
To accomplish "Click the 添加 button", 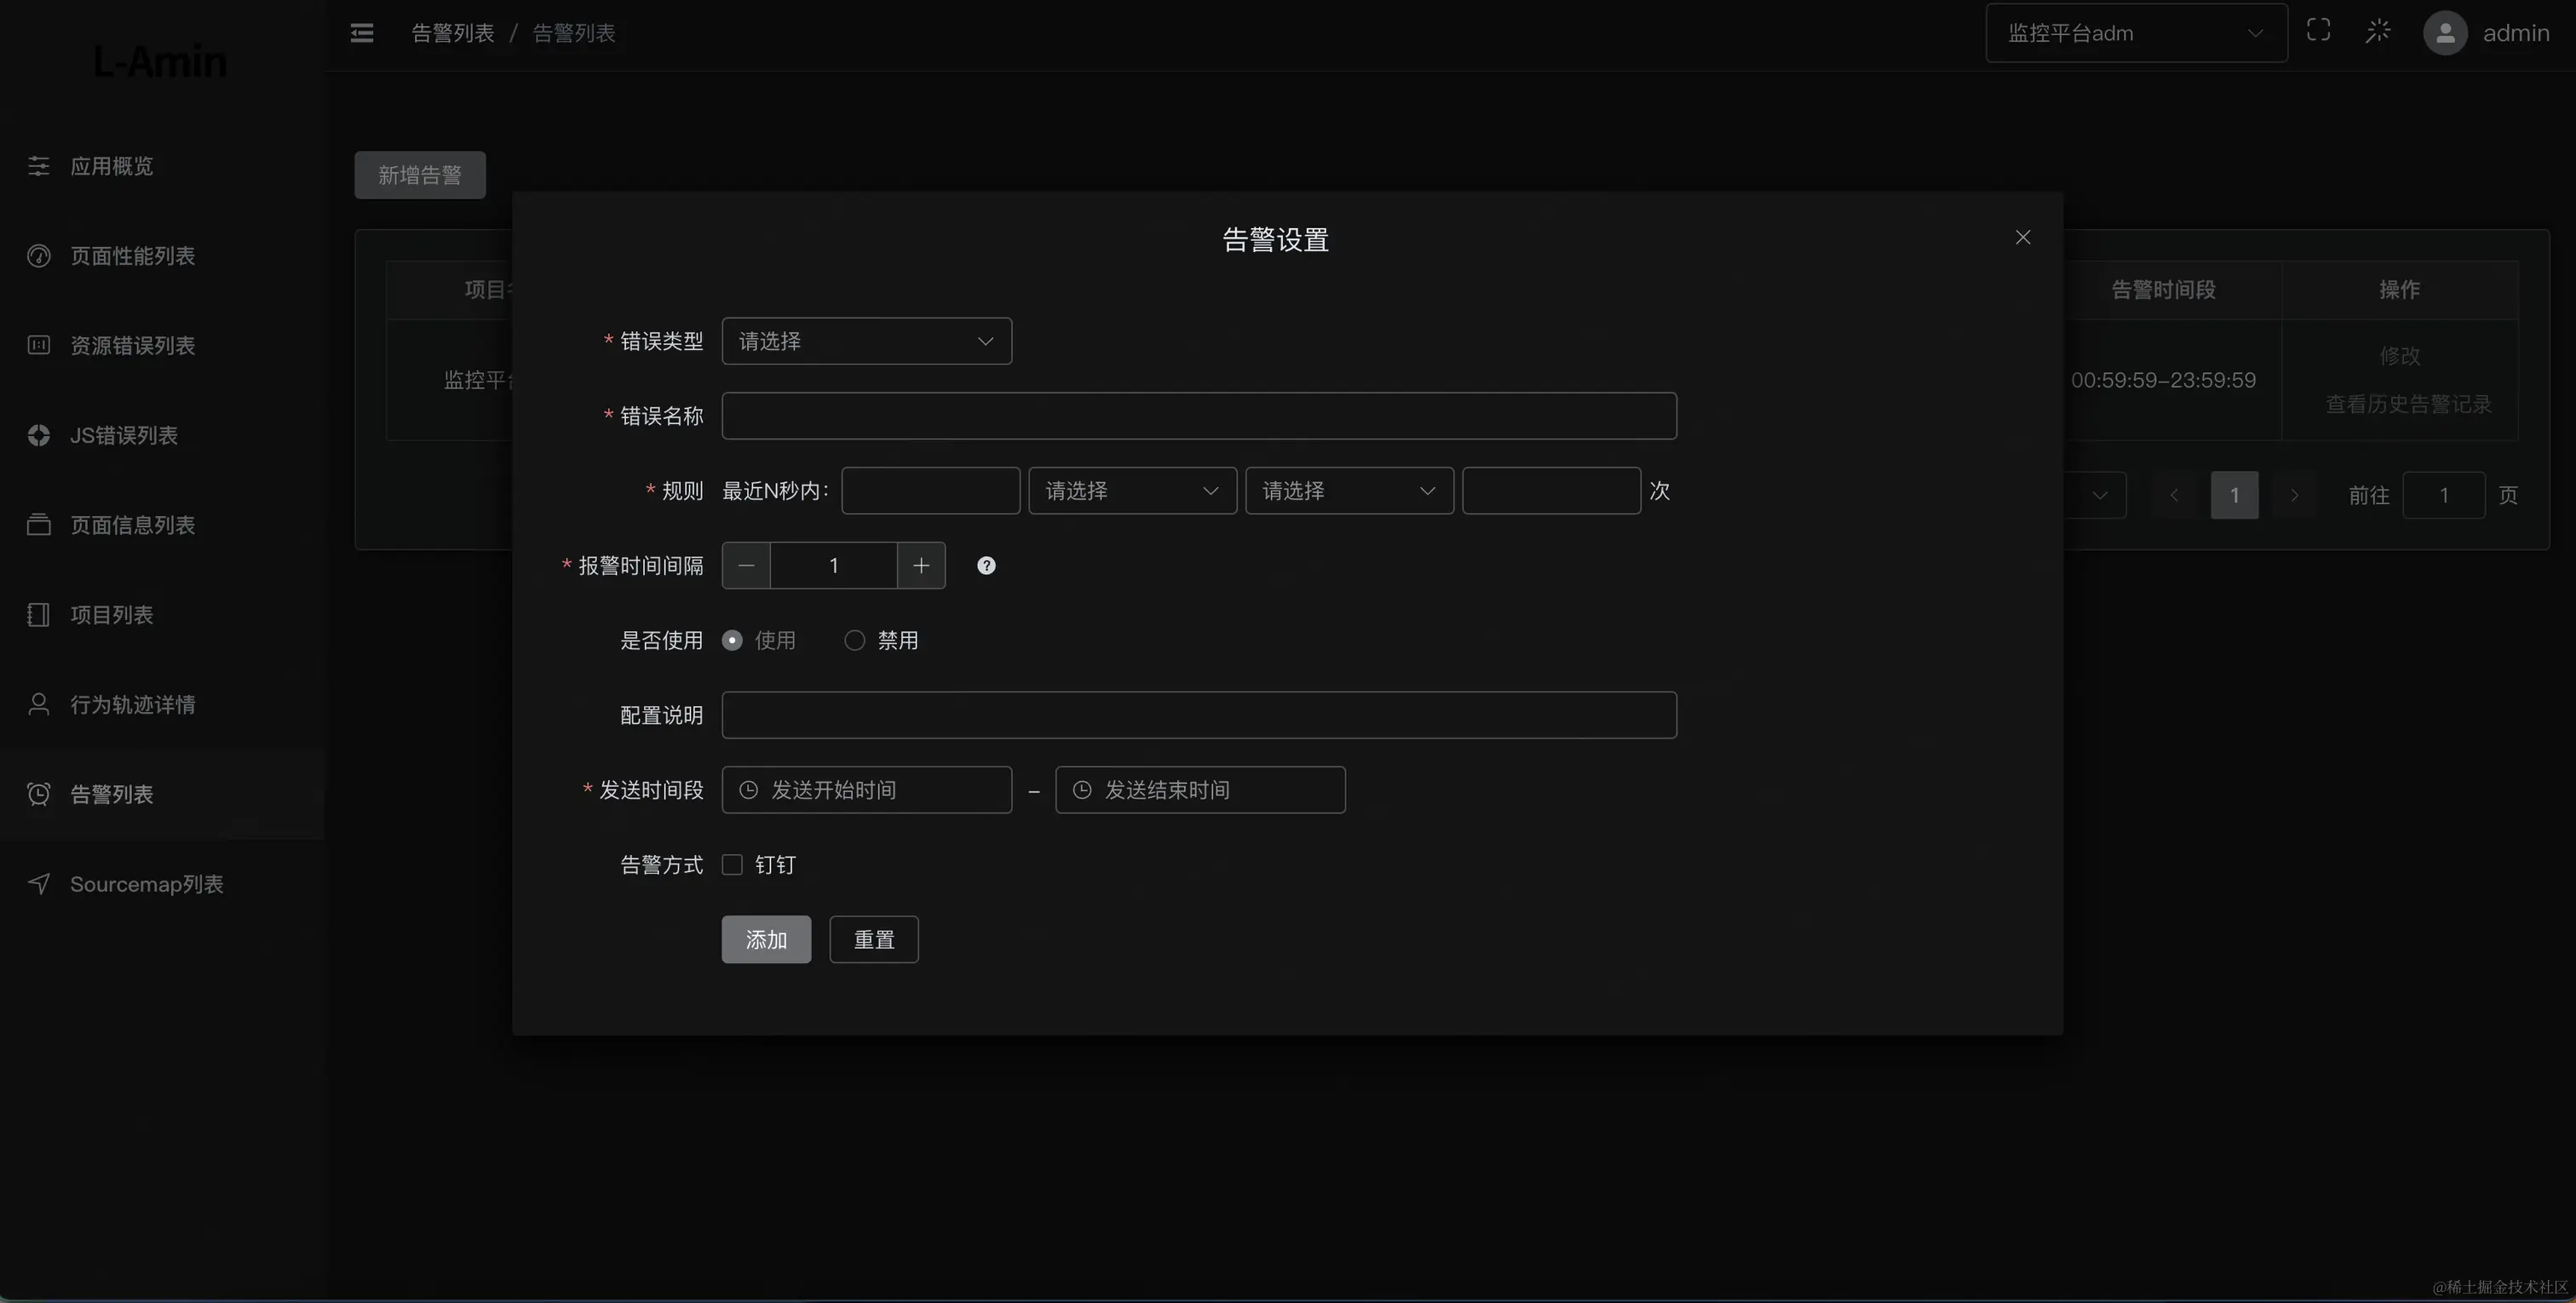I will click(766, 940).
